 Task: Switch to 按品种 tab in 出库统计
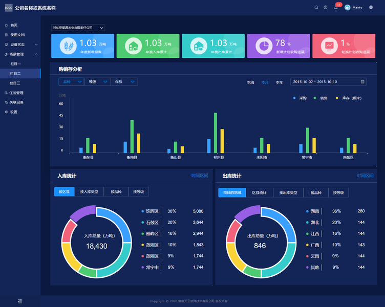click(316, 192)
